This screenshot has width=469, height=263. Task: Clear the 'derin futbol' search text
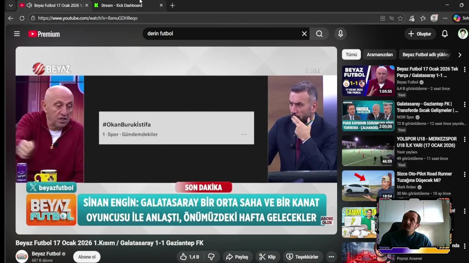point(304,34)
